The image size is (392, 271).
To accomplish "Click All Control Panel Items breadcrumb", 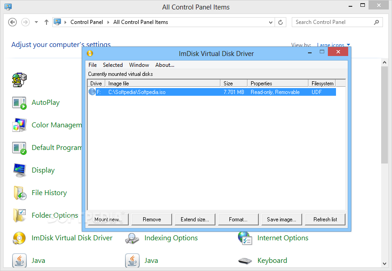I will (x=140, y=22).
